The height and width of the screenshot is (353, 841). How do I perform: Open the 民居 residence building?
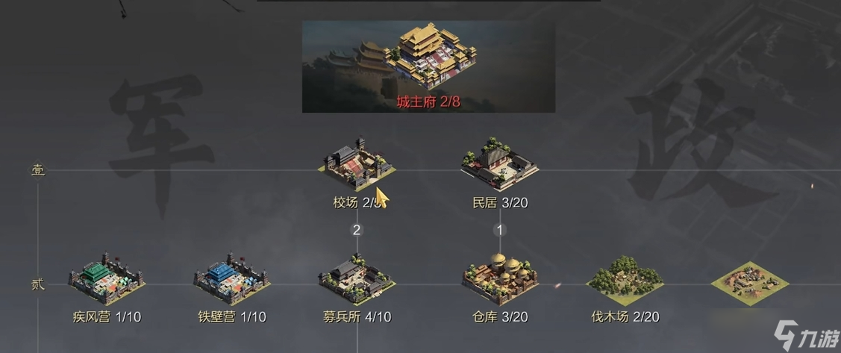pos(500,164)
